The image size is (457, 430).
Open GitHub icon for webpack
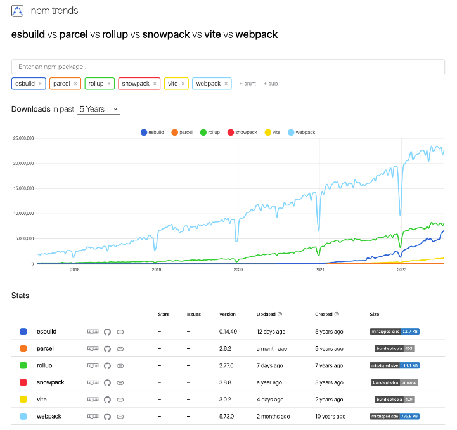[x=107, y=416]
